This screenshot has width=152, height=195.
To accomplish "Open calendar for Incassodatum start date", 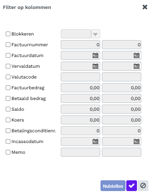I will point(95,142).
